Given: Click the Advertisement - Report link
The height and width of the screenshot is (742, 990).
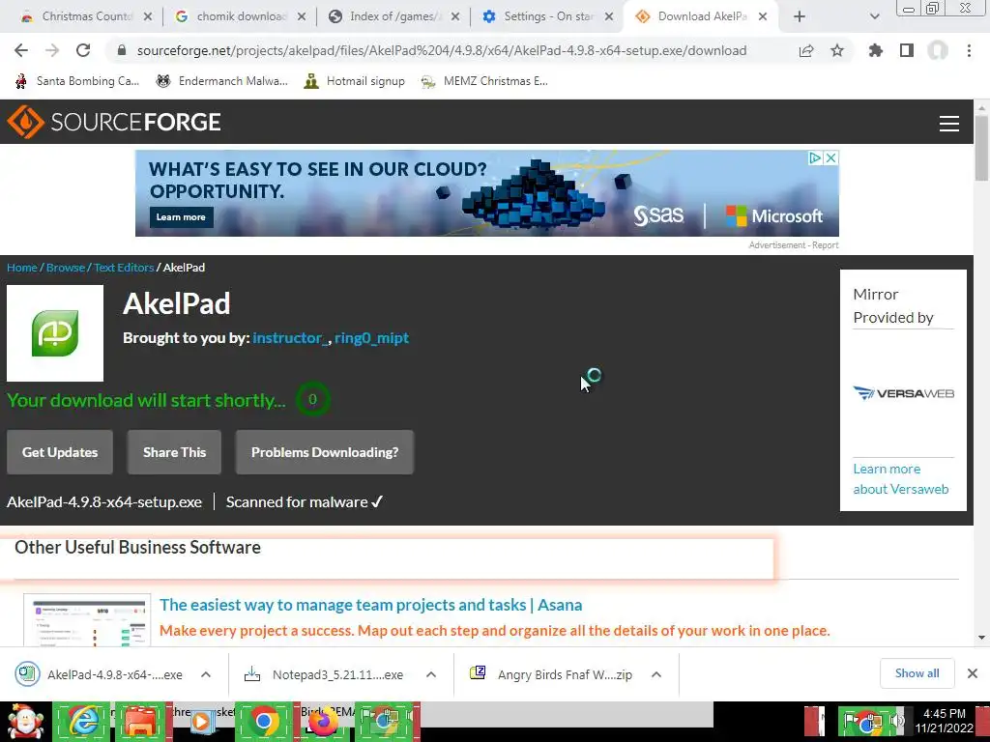Looking at the screenshot, I should coord(794,244).
